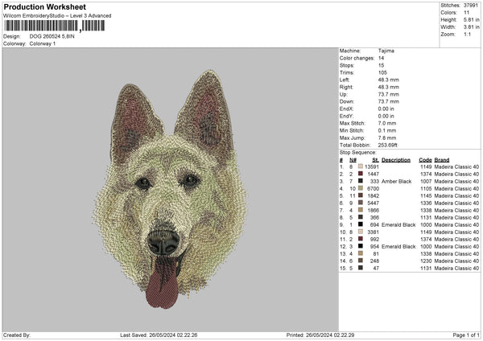The width and height of the screenshot is (483, 341).
Task: Click the dog's black nose in preview
Action: click(x=163, y=241)
